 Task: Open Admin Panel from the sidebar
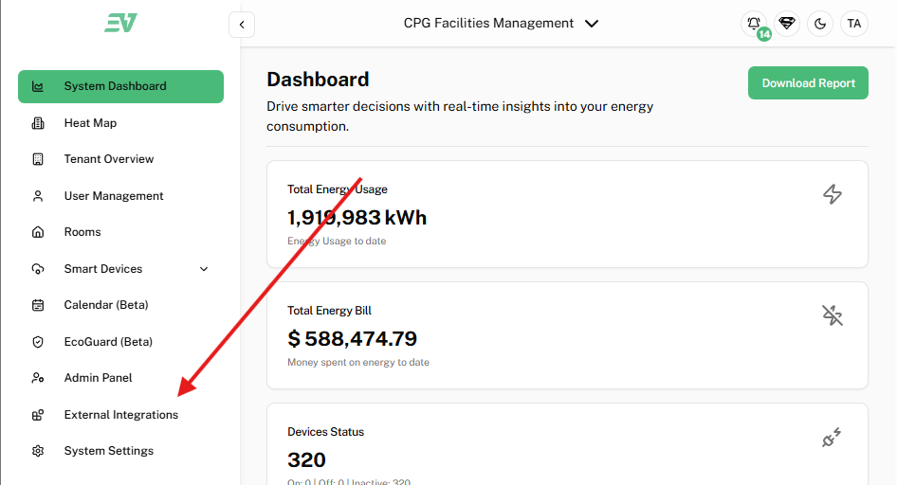click(98, 378)
